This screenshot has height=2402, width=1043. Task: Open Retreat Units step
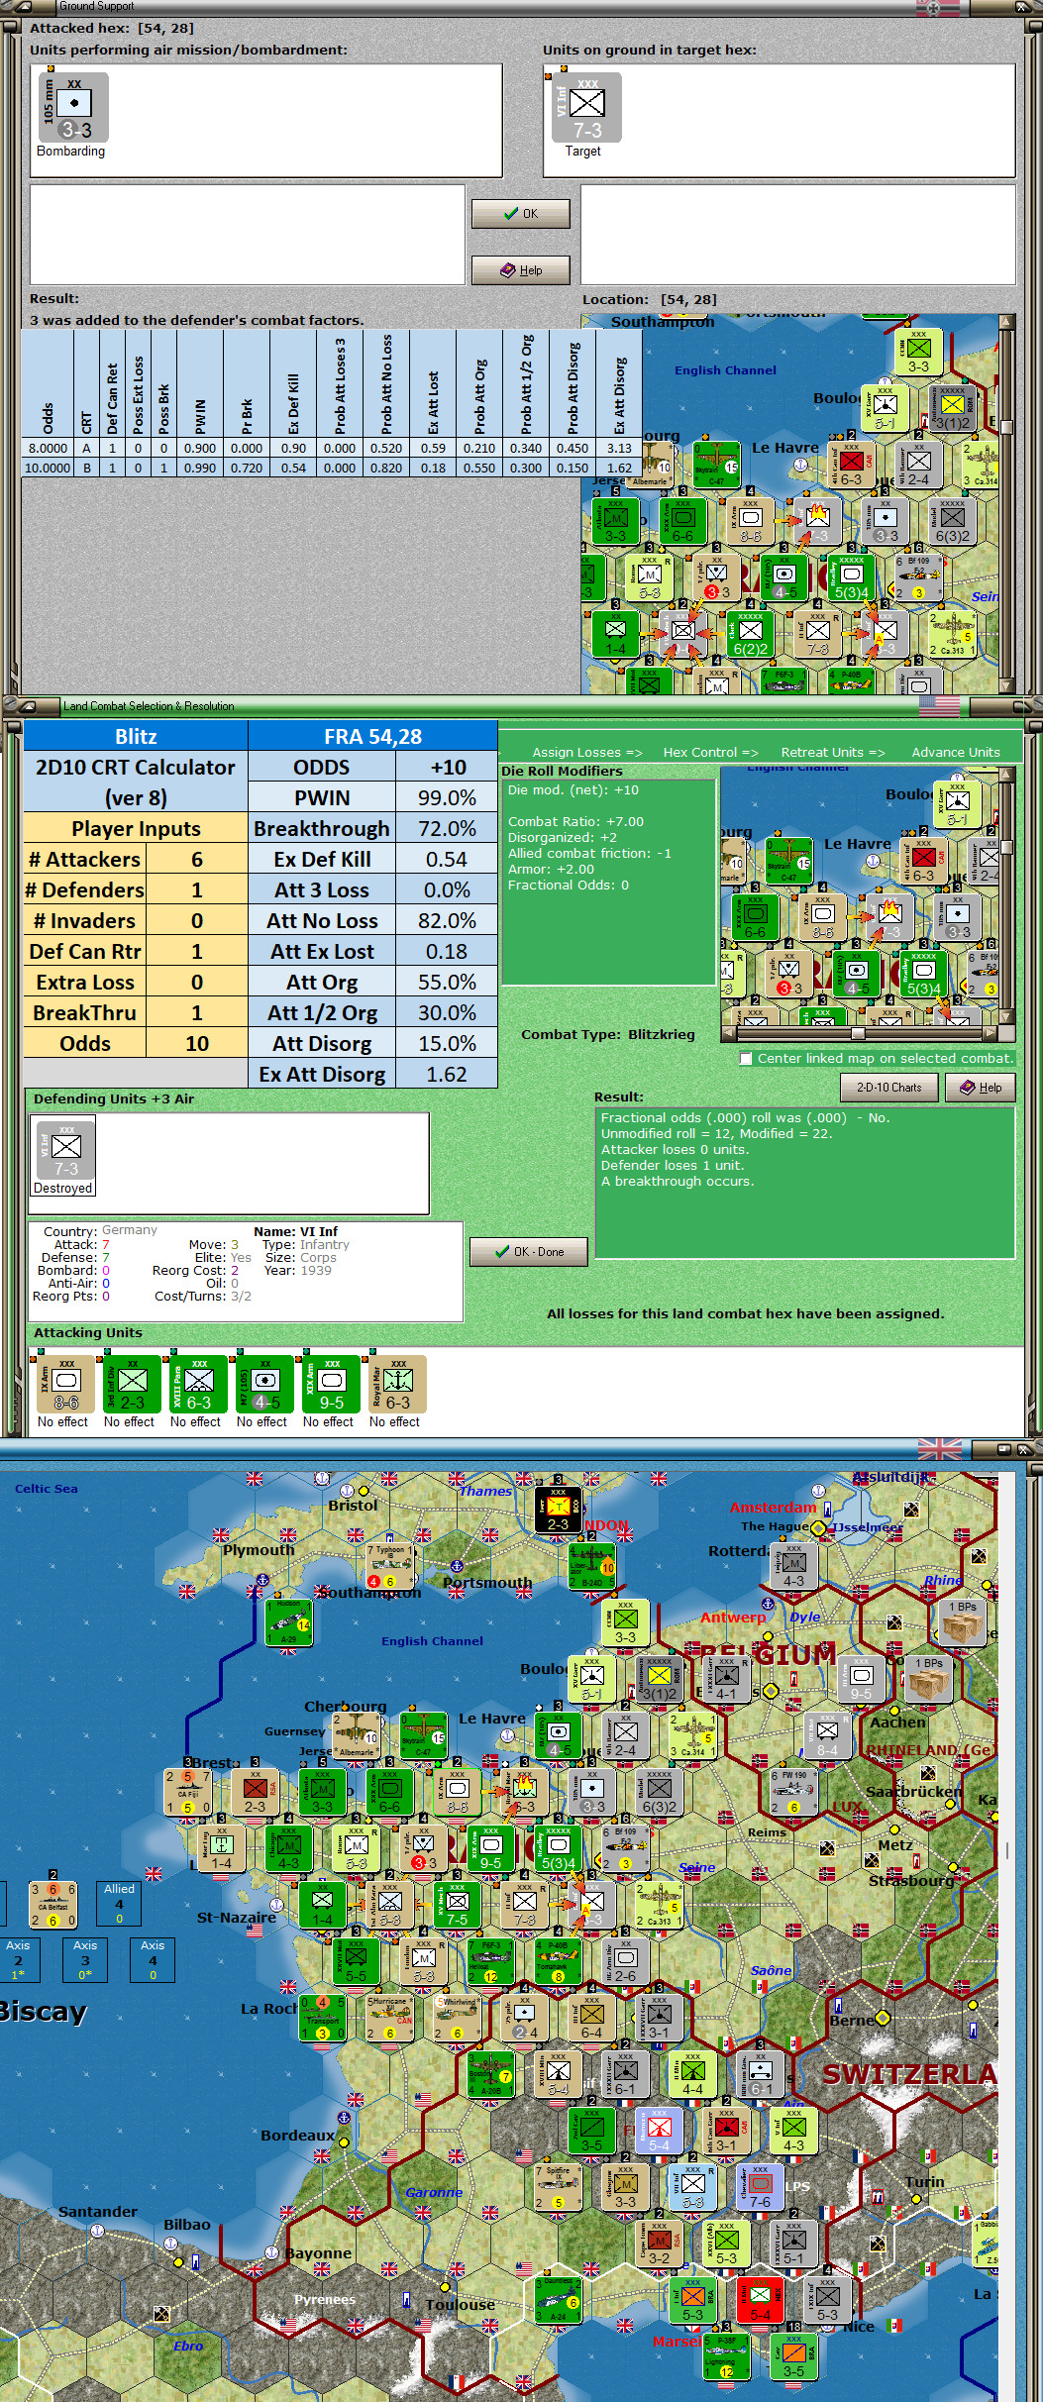[x=833, y=753]
